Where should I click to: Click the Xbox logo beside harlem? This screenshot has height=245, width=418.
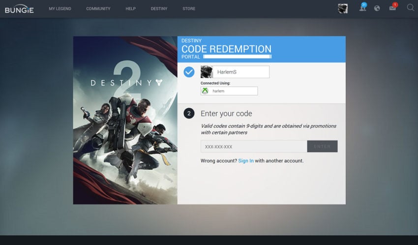(205, 91)
